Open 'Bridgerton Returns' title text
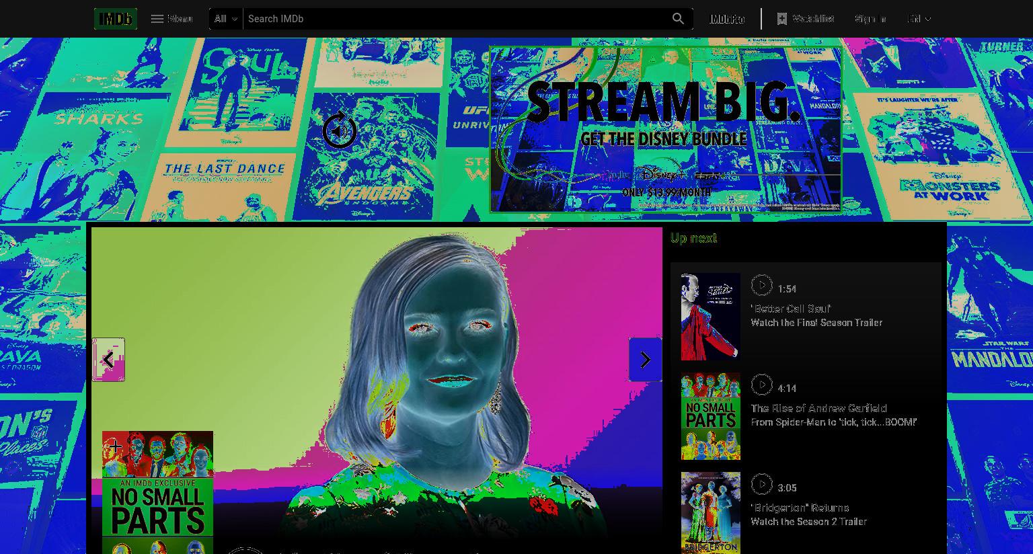The image size is (1033, 554). [800, 508]
